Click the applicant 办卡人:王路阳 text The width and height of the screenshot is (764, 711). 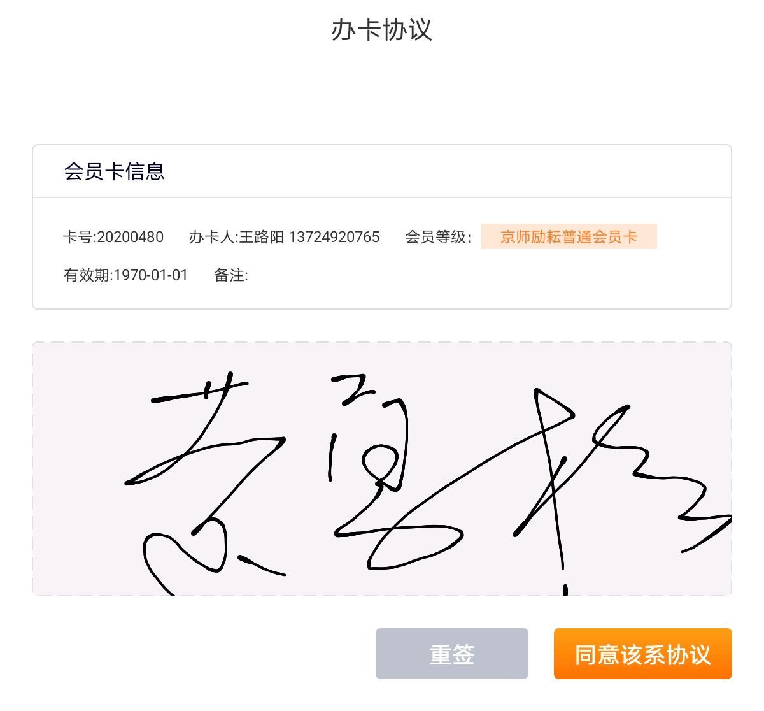236,237
